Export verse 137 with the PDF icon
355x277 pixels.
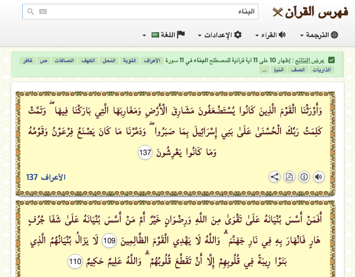pos(289,177)
